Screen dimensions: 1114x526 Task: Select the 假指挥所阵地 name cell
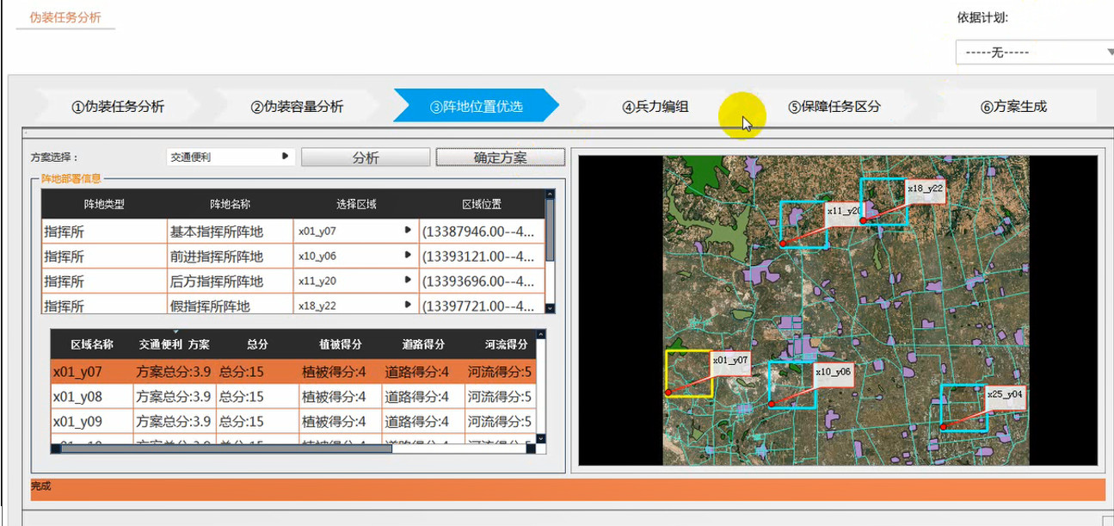(x=230, y=305)
